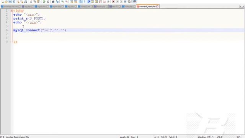Collapse the PHP block fold marker at line 1
Image resolution: width=245 pixels, height=138 pixels.
12,11
